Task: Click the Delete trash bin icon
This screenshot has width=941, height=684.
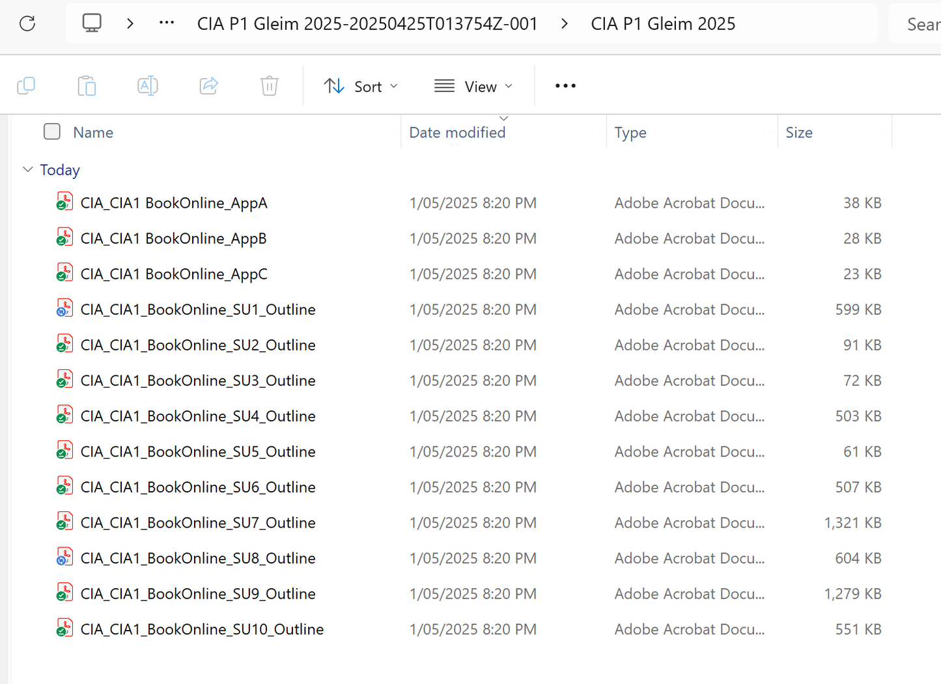Action: tap(269, 86)
